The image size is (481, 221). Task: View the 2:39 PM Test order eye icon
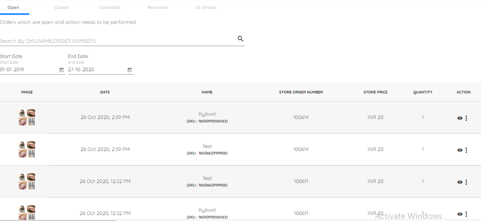460,150
